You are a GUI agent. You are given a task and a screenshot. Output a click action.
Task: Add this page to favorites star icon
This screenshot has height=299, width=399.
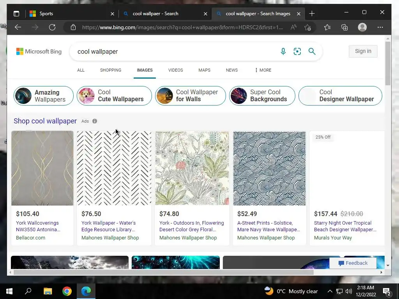(x=308, y=27)
